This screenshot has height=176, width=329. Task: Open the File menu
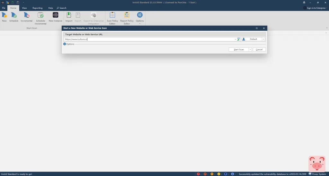point(4,8)
